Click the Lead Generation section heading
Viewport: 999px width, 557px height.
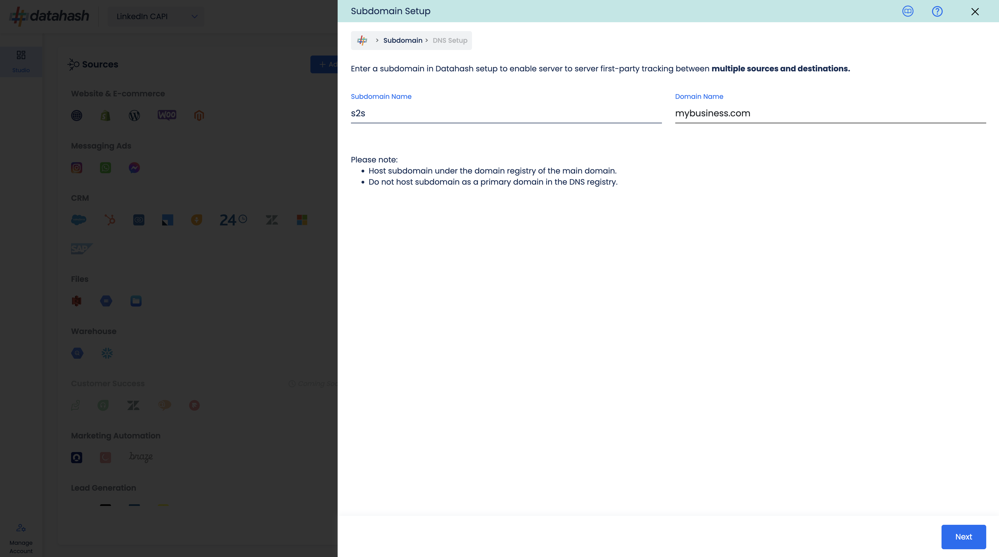(103, 488)
